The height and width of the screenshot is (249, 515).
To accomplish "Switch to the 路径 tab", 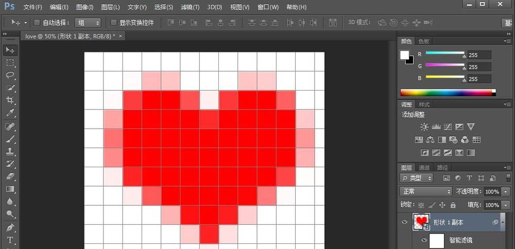I will click(442, 168).
